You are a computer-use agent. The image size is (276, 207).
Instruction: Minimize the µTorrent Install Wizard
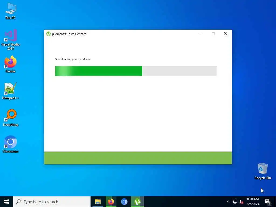201,34
